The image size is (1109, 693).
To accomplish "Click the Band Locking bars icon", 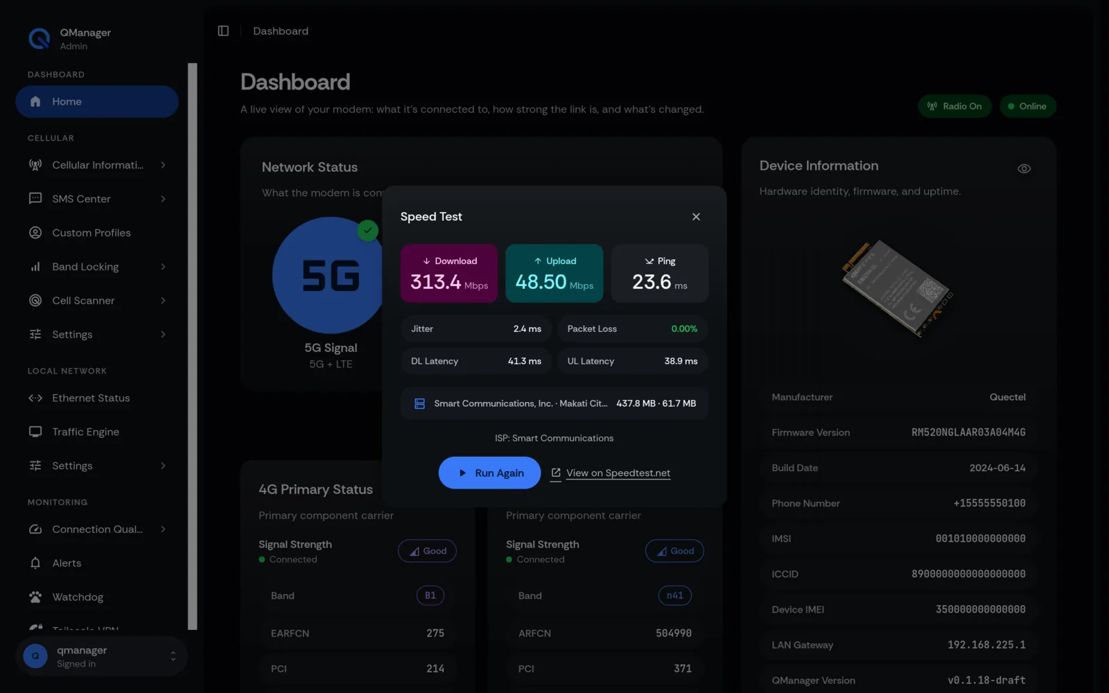I will click(35, 267).
